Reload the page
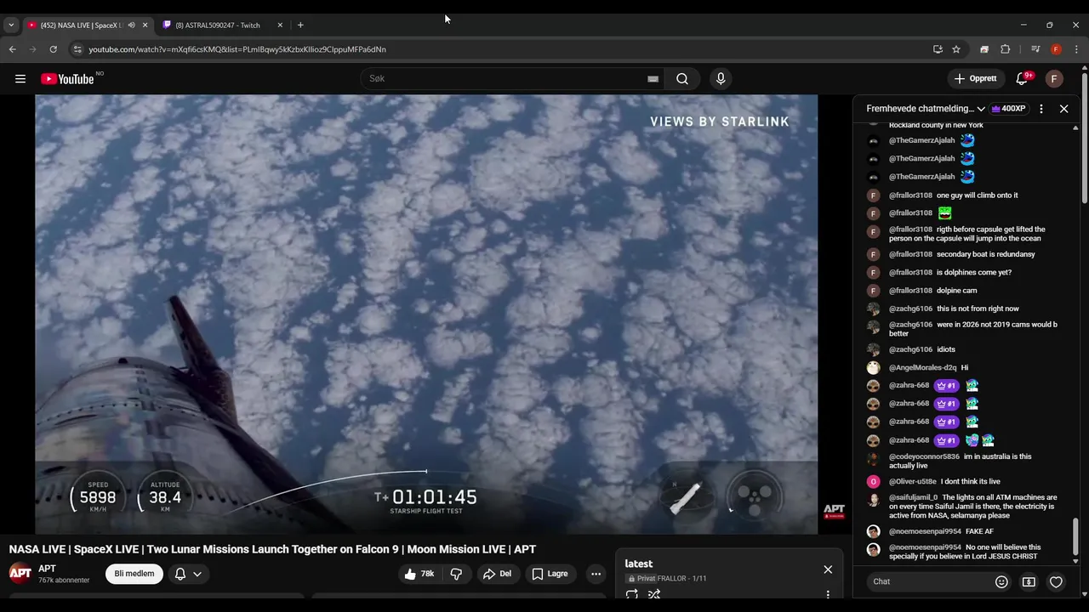This screenshot has height=612, width=1089. point(53,49)
